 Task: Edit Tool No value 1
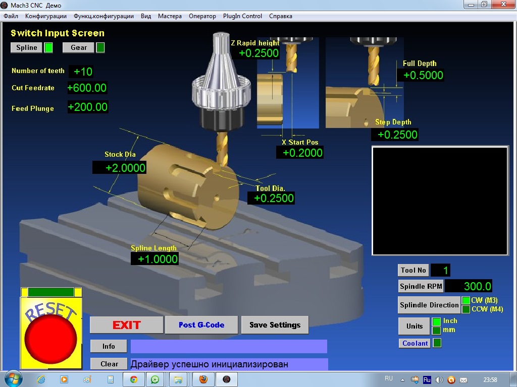coord(440,271)
